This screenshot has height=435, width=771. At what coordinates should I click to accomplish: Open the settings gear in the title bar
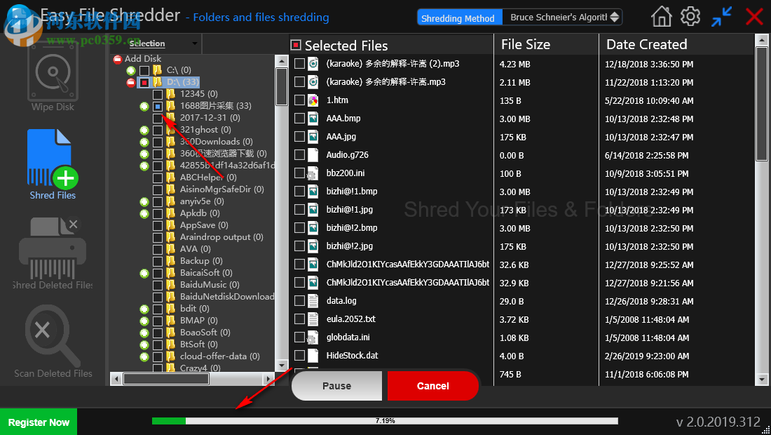(x=690, y=16)
